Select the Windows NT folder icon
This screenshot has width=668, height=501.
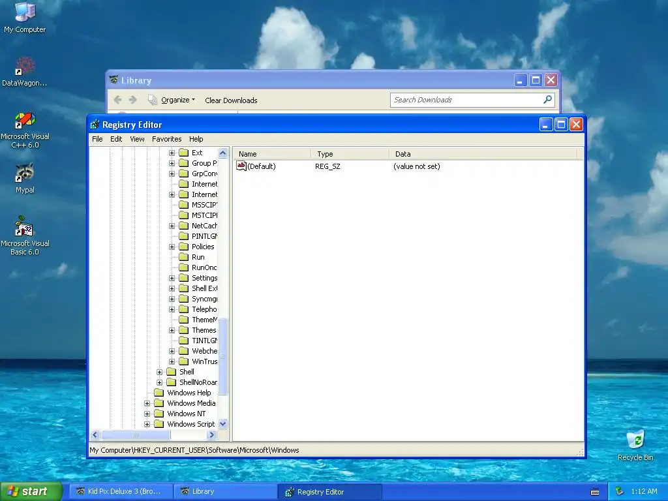[159, 414]
